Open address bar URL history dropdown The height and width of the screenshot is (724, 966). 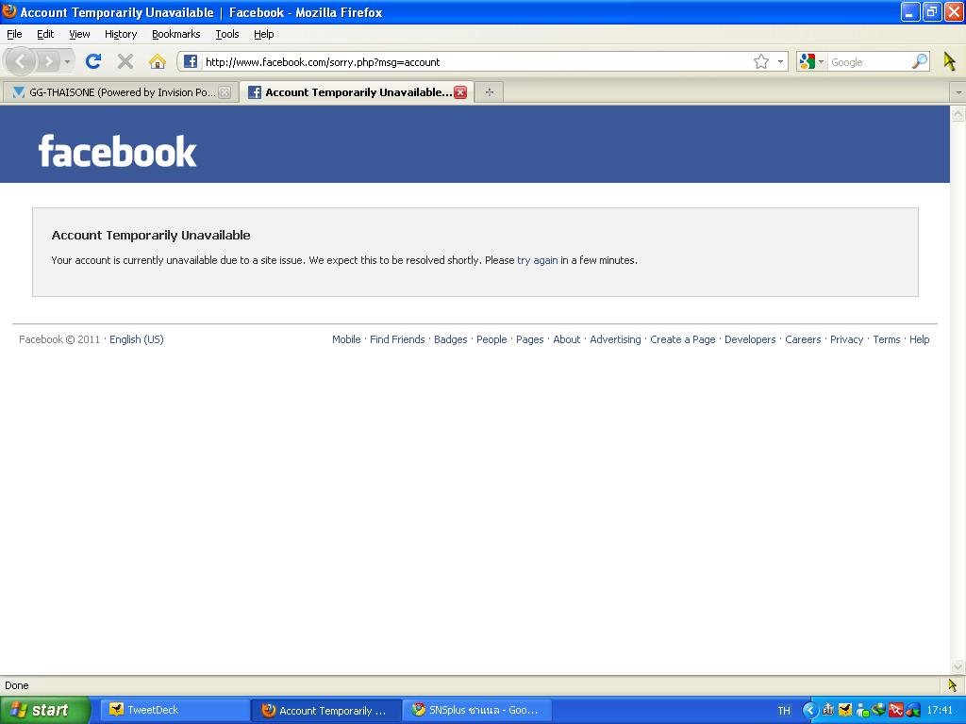click(x=780, y=61)
